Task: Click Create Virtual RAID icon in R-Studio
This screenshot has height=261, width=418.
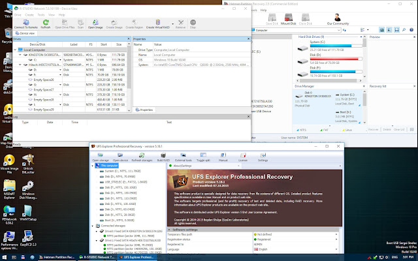Action: pyautogui.click(x=158, y=22)
